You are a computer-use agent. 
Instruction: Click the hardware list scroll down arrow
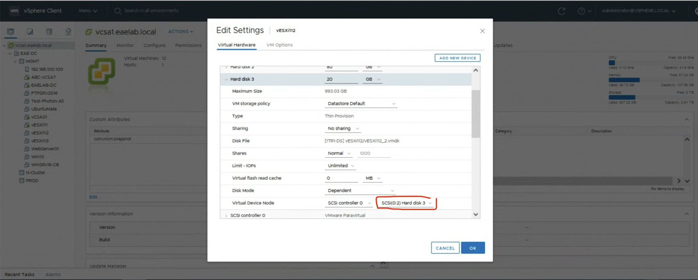pos(476,215)
